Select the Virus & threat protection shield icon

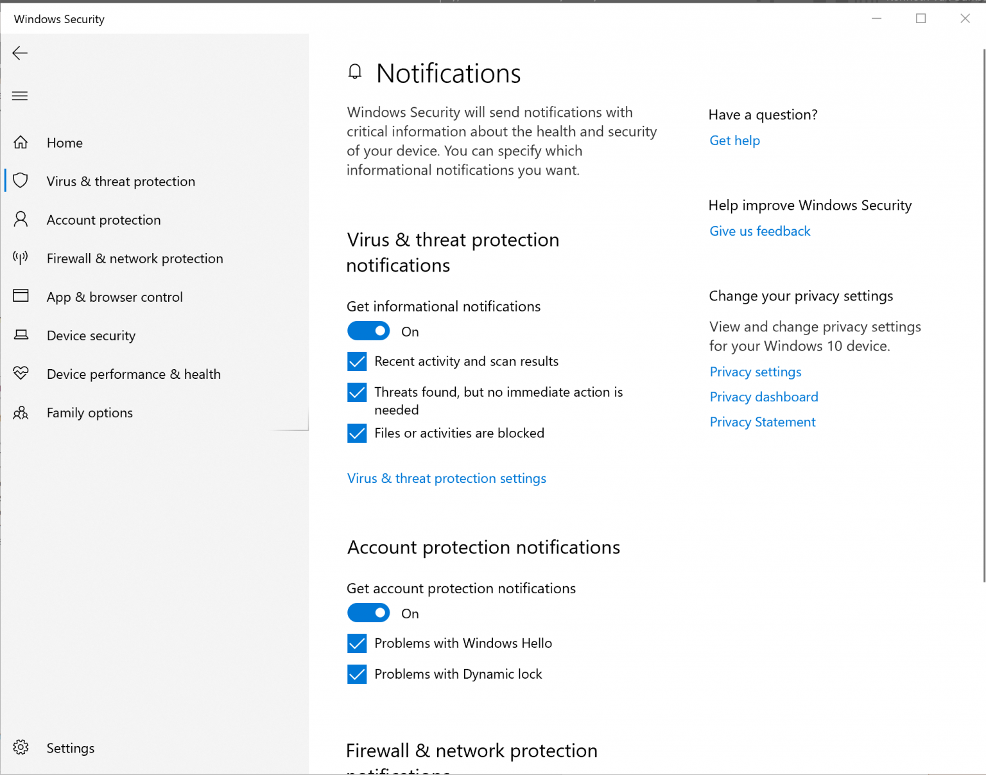(21, 181)
